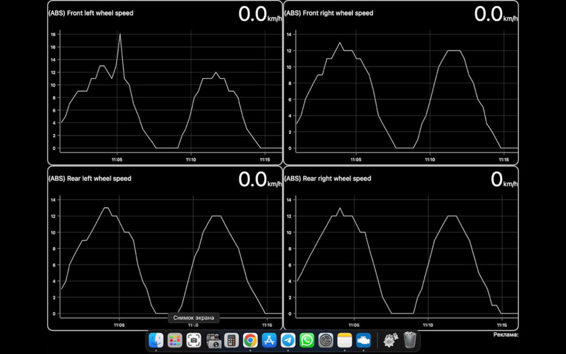This screenshot has height=354, width=566.
Task: Click the 0.0 km/h value of Rear left wheel
Action: click(x=260, y=179)
